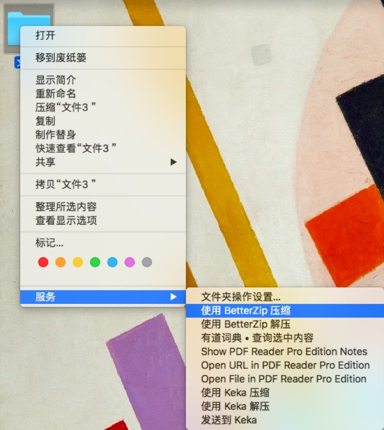Choose 使用 Keka 压缩 service
The height and width of the screenshot is (430, 384).
coord(235,393)
